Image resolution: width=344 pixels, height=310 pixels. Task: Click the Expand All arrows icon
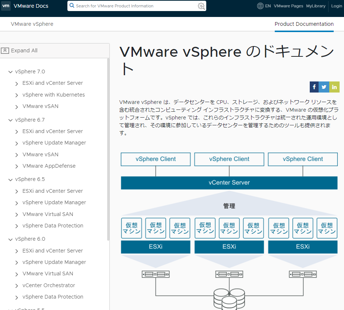click(5, 51)
